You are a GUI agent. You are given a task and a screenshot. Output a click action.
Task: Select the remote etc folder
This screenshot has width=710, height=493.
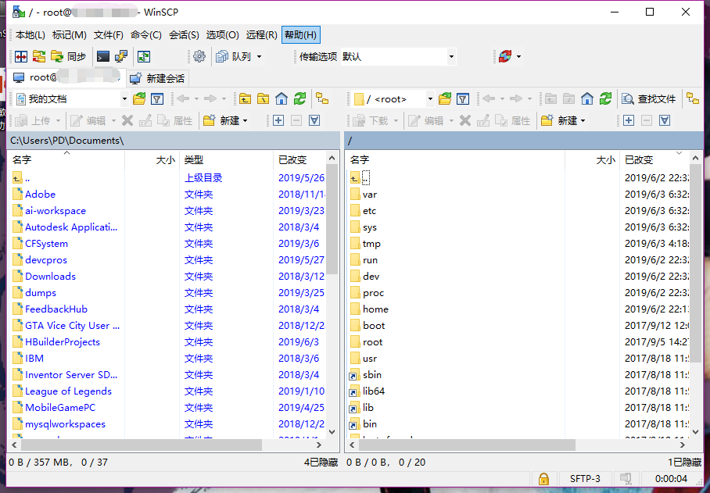(x=369, y=211)
